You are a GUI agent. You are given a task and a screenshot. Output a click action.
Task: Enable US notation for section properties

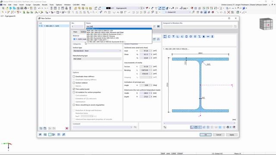point(74,92)
